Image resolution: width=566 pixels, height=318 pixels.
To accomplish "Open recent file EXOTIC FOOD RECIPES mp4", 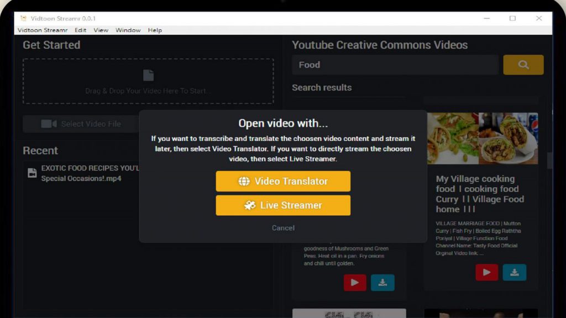I will [x=84, y=173].
